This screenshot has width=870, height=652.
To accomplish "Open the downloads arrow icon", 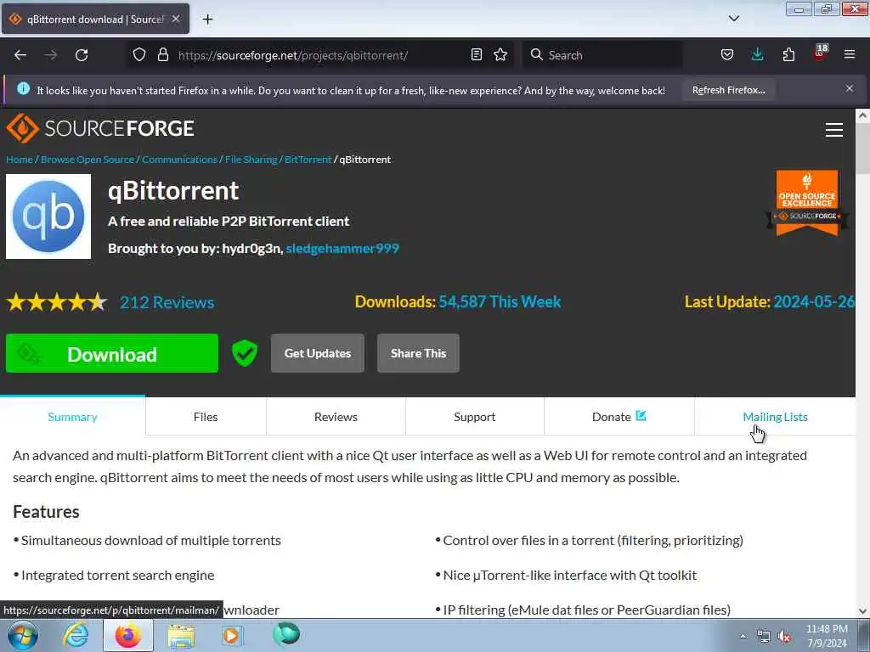I will click(757, 54).
